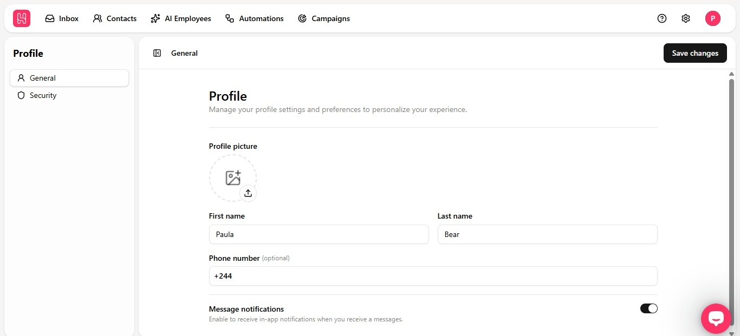Image resolution: width=740 pixels, height=336 pixels.
Task: Click the General breadcrumb text
Action: click(x=184, y=53)
